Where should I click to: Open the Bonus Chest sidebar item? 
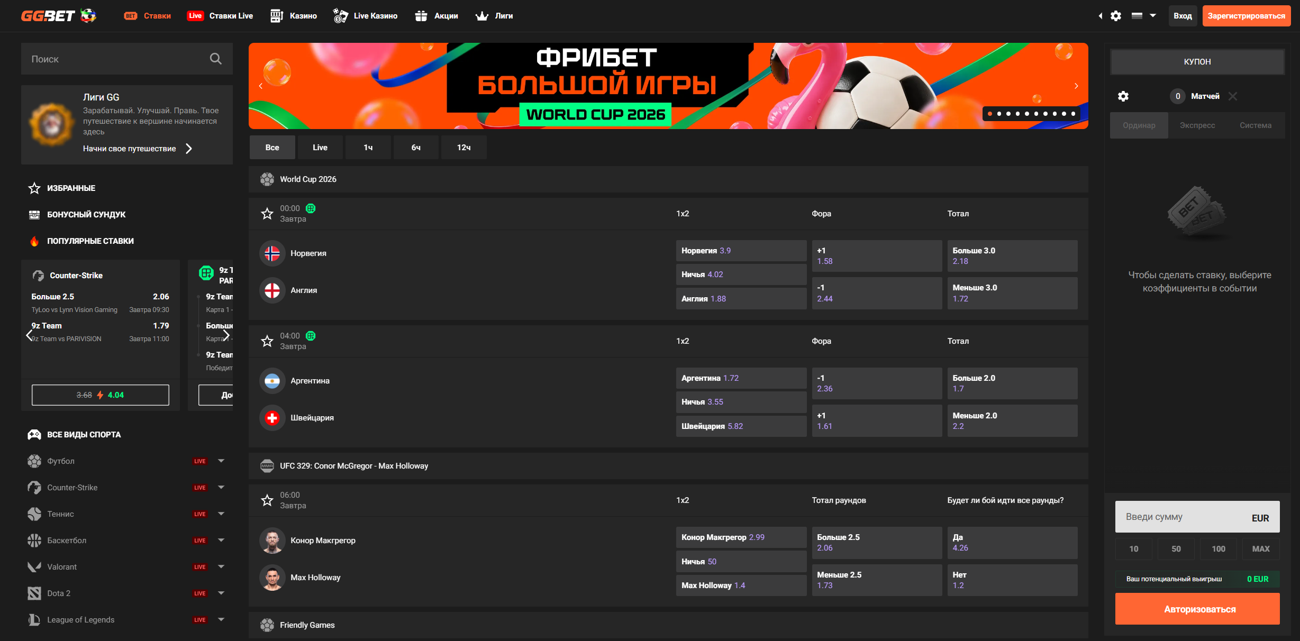point(34,215)
